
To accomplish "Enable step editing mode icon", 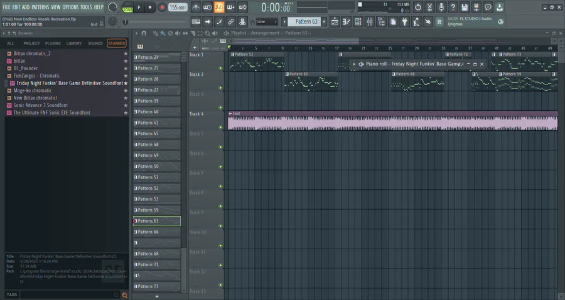I will [219, 22].
